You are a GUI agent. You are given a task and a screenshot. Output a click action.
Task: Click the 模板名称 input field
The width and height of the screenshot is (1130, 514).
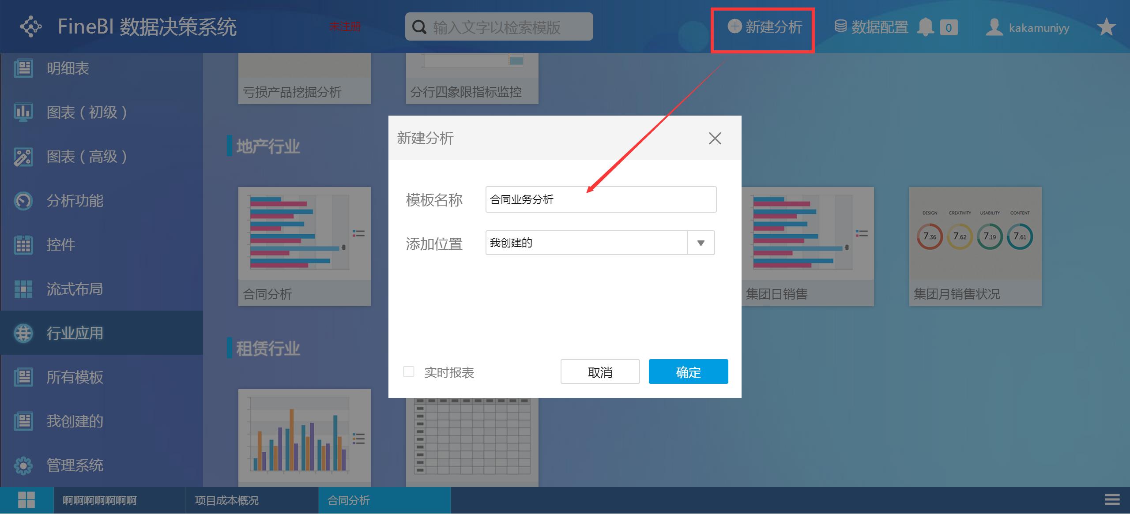(600, 199)
